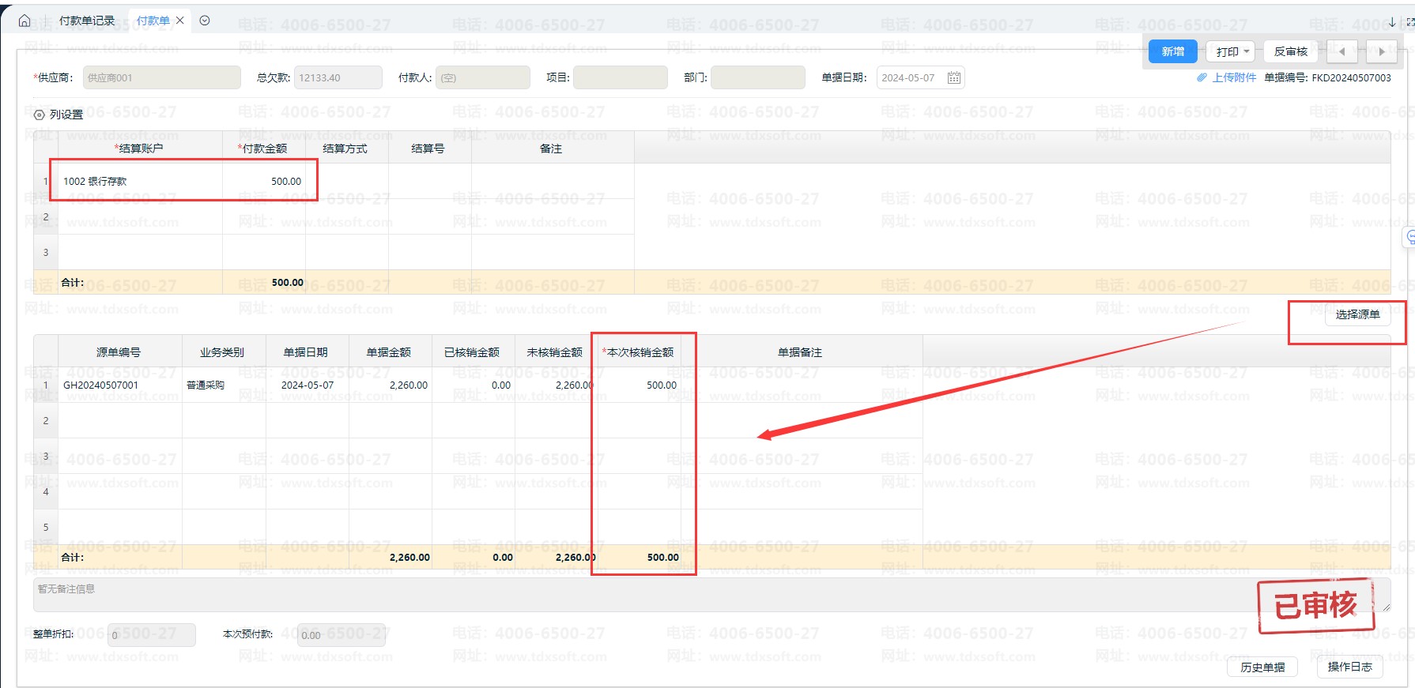Click the 反审核 un-audit button
This screenshot has width=1415, height=688.
1290,51
